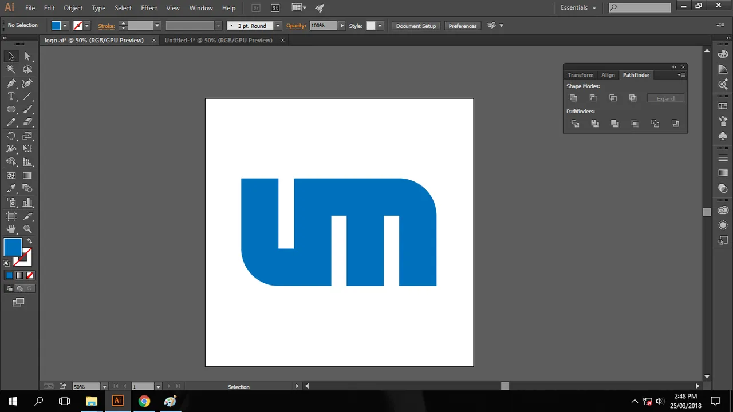
Task: Choose the Lasso tool
Action: tap(27, 69)
